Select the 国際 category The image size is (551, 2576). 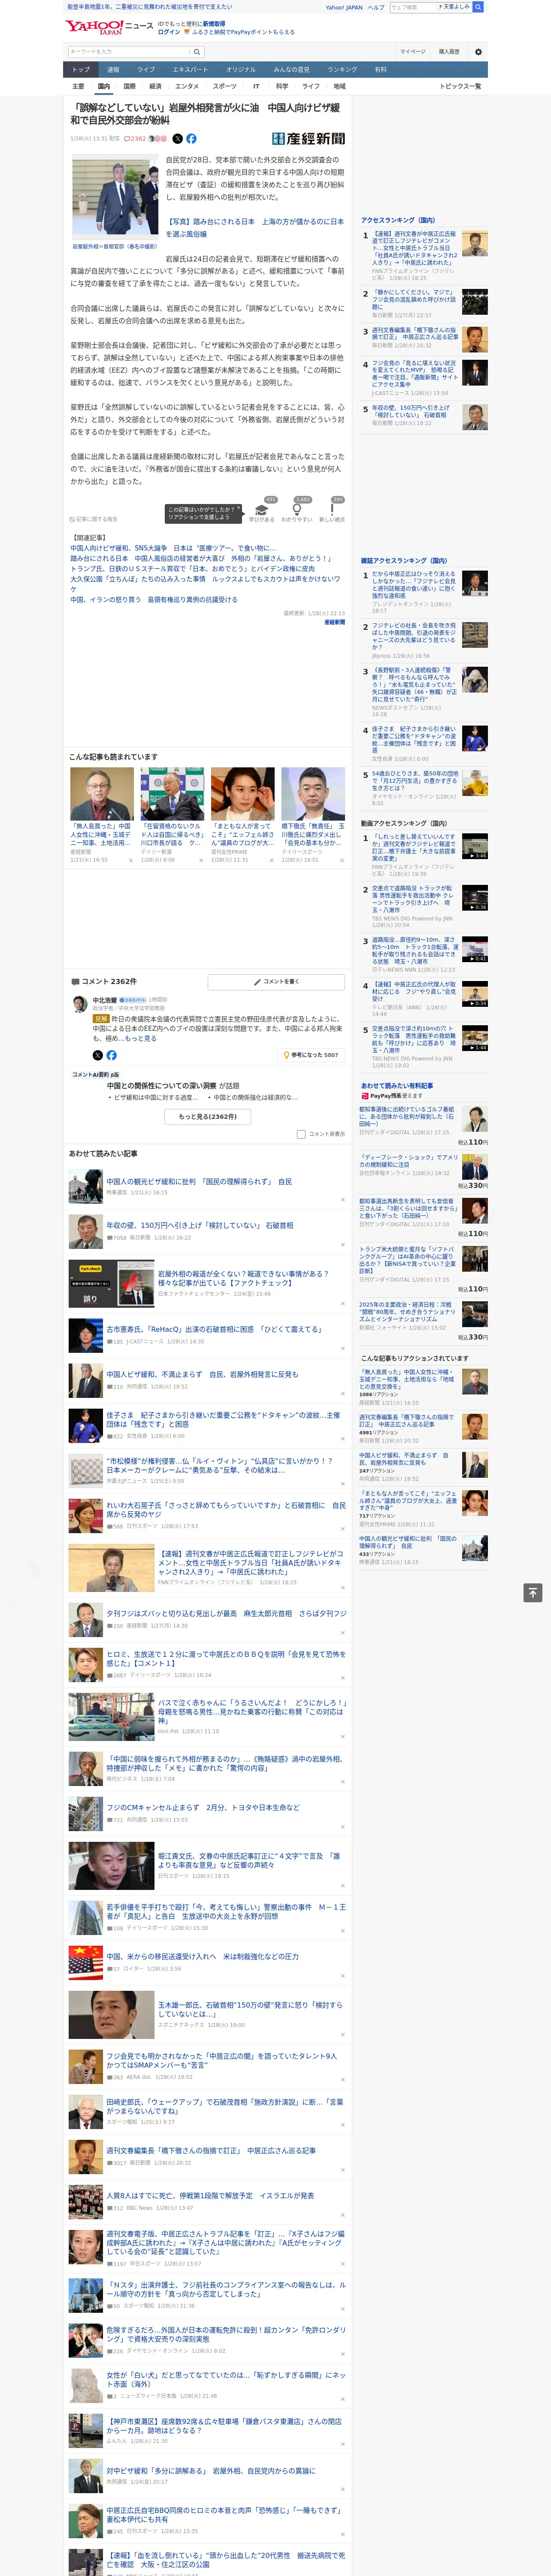click(129, 86)
